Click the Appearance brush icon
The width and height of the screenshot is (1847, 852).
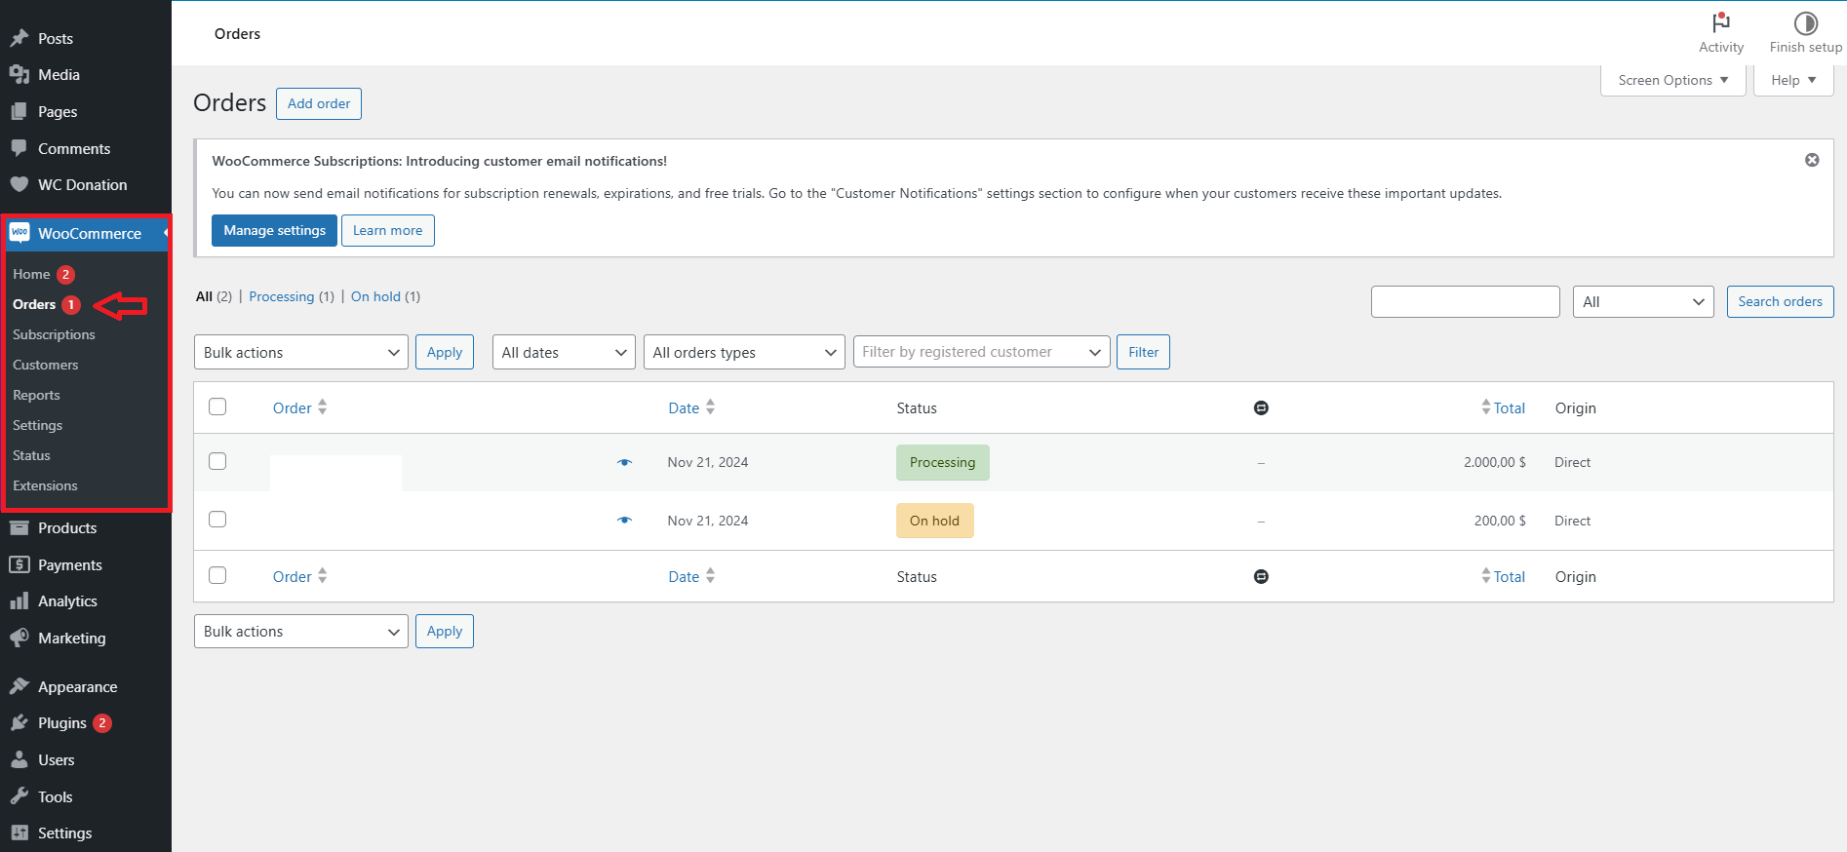[19, 686]
